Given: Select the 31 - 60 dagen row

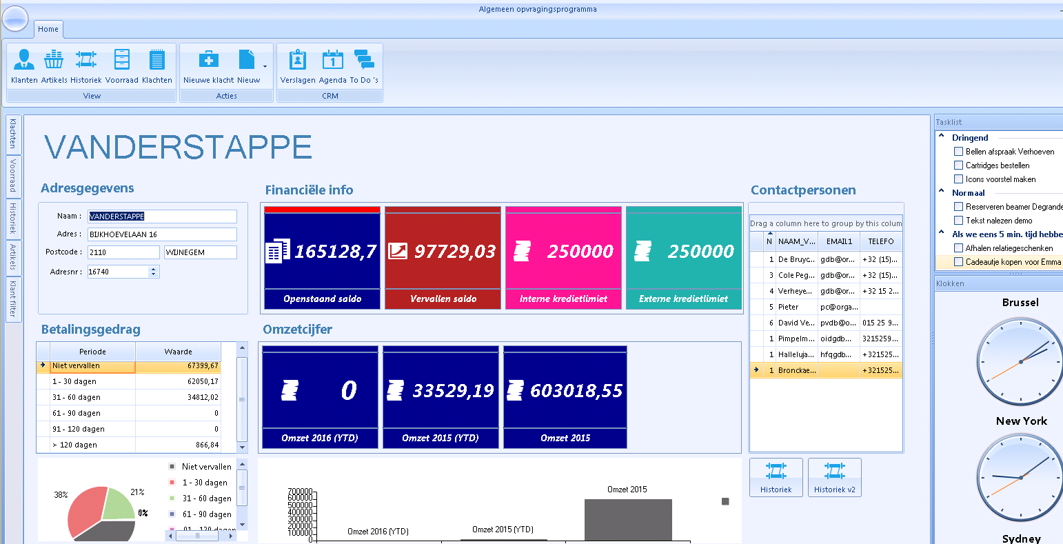Looking at the screenshot, I should (129, 397).
